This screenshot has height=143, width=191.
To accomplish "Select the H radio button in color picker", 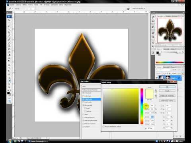I will click(146, 106).
